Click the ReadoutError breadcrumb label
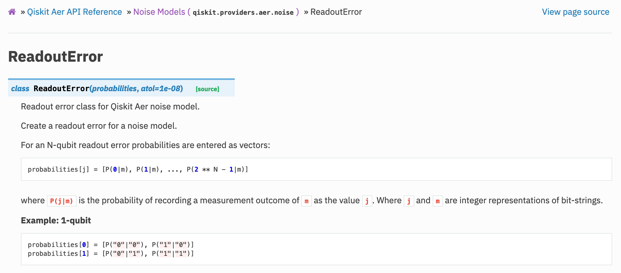 pos(336,12)
